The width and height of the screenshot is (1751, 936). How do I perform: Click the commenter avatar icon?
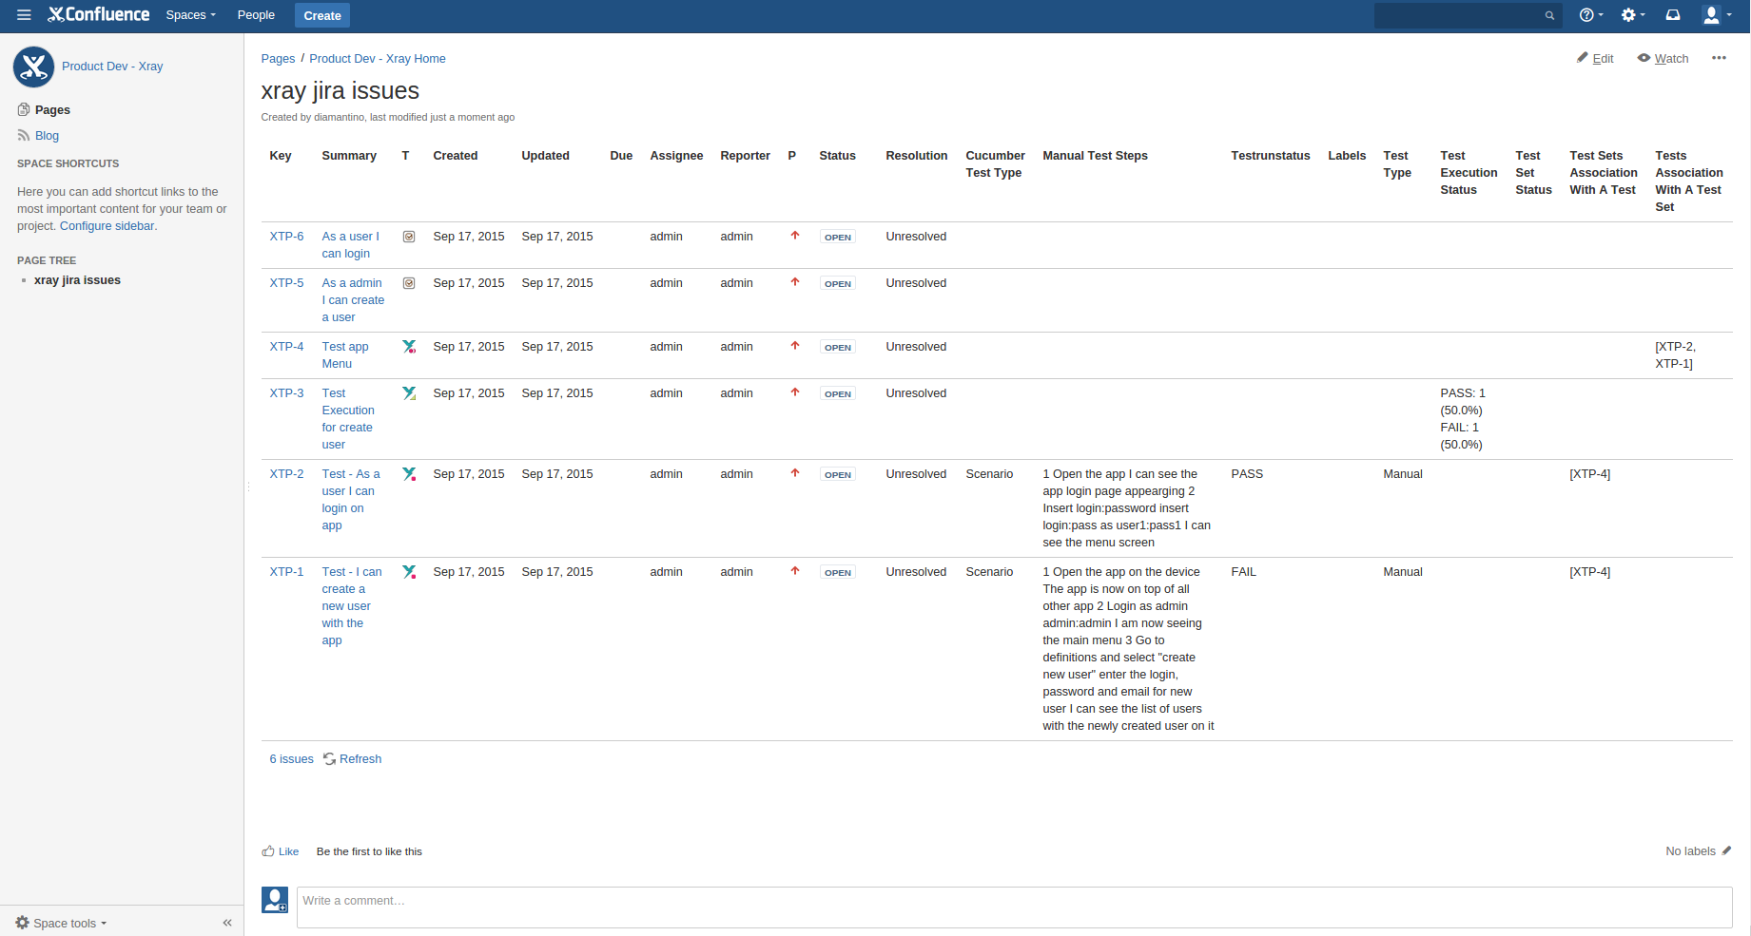pos(275,900)
